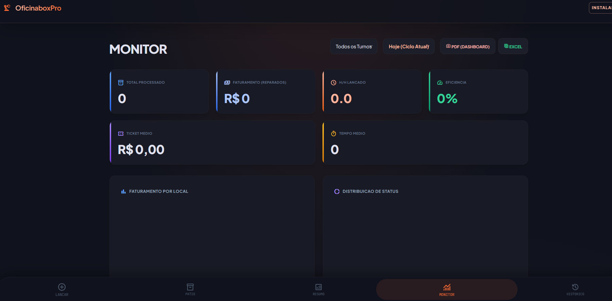The width and height of the screenshot is (612, 301).
Task: Click the Instalar button in the header
Action: point(601,8)
